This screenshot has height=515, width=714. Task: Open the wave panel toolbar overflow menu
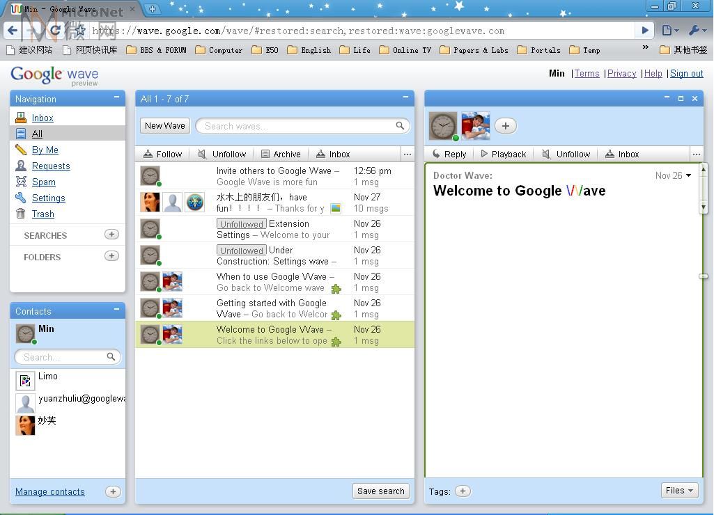pyautogui.click(x=697, y=154)
